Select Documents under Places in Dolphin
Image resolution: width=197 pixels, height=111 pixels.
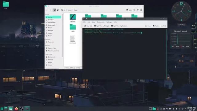click(53, 23)
